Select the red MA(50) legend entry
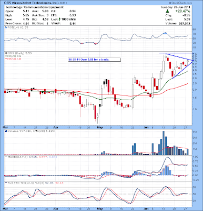 [11, 59]
